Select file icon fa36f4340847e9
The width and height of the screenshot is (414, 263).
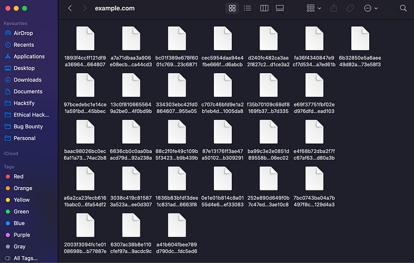coord(314,39)
